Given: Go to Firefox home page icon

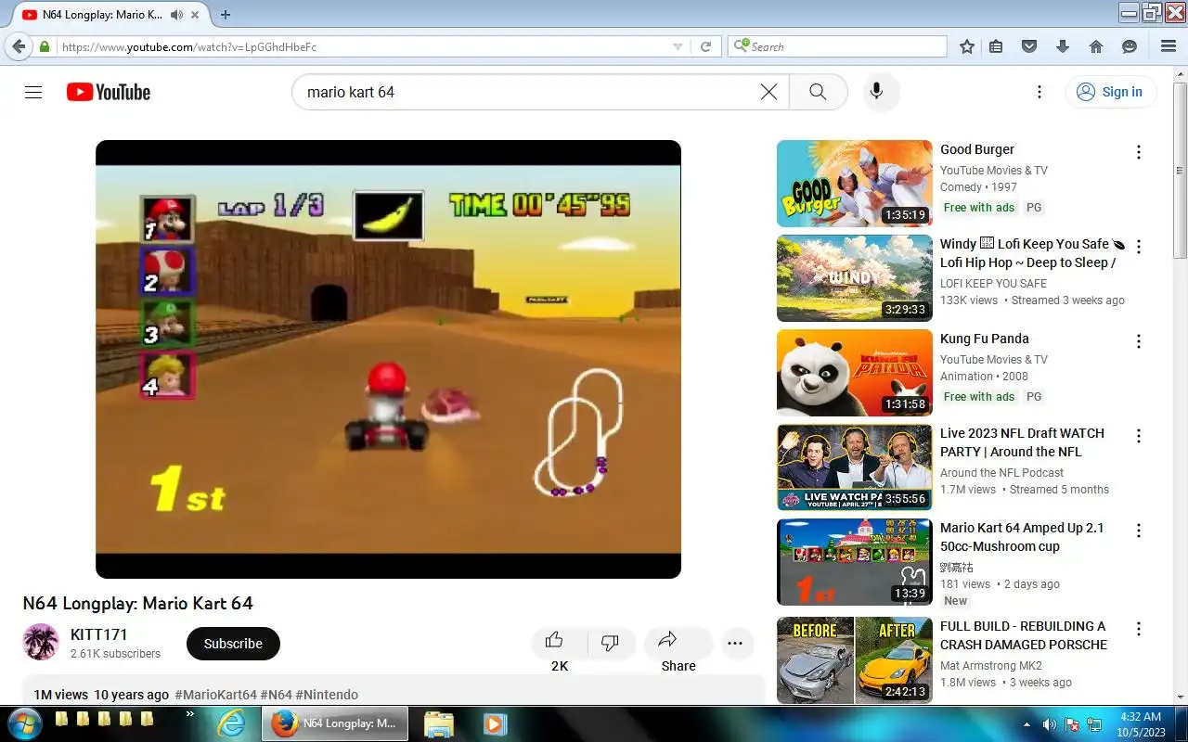Looking at the screenshot, I should [1096, 46].
